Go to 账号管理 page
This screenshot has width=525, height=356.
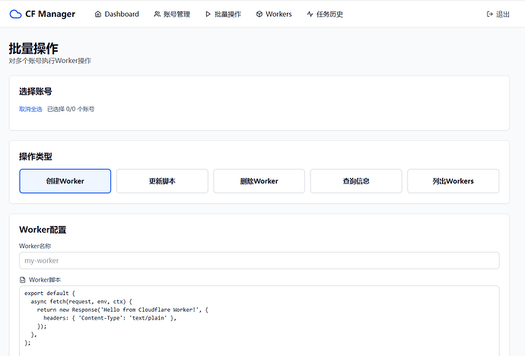(x=172, y=14)
